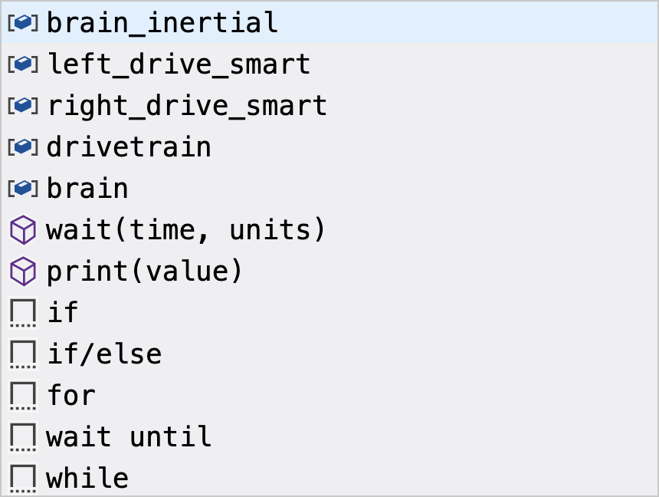The width and height of the screenshot is (659, 497).
Task: Click the drivetrain device icon
Action: [22, 146]
